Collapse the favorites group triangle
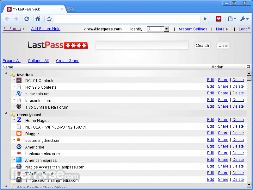Viewport: 253px width, 190px height. click(x=6, y=73)
